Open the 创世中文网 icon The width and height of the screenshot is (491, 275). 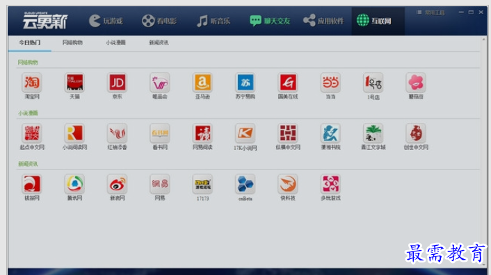tap(416, 133)
